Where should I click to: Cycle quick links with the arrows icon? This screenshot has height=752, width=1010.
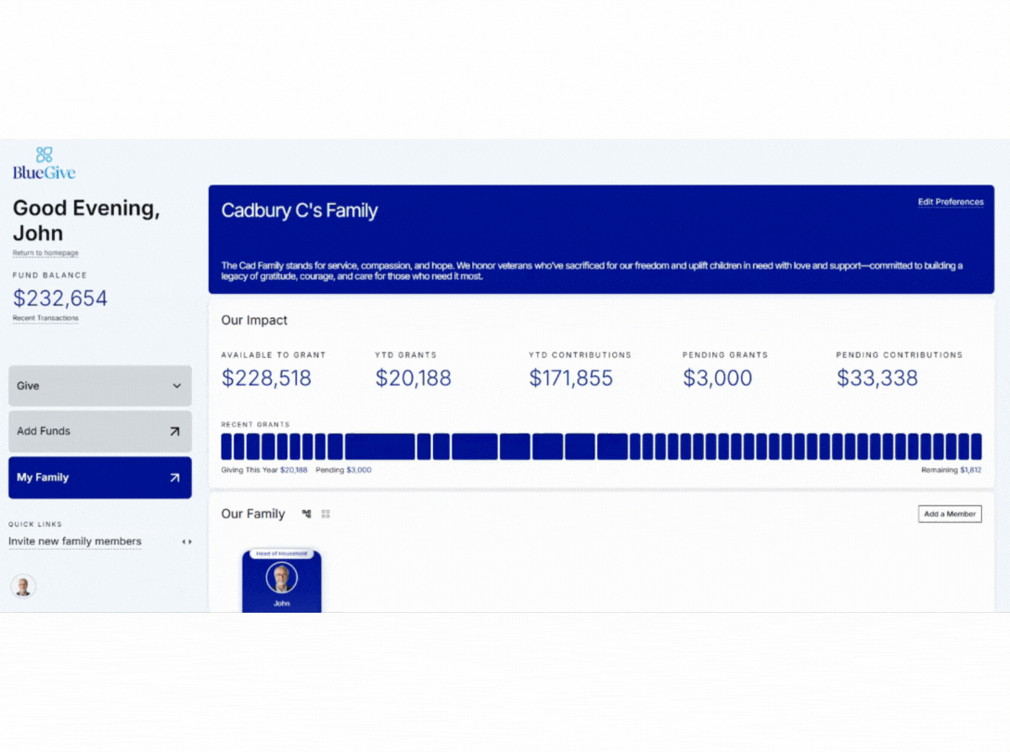coord(186,542)
